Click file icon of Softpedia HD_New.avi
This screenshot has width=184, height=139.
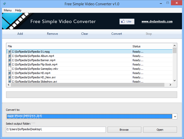[10, 77]
